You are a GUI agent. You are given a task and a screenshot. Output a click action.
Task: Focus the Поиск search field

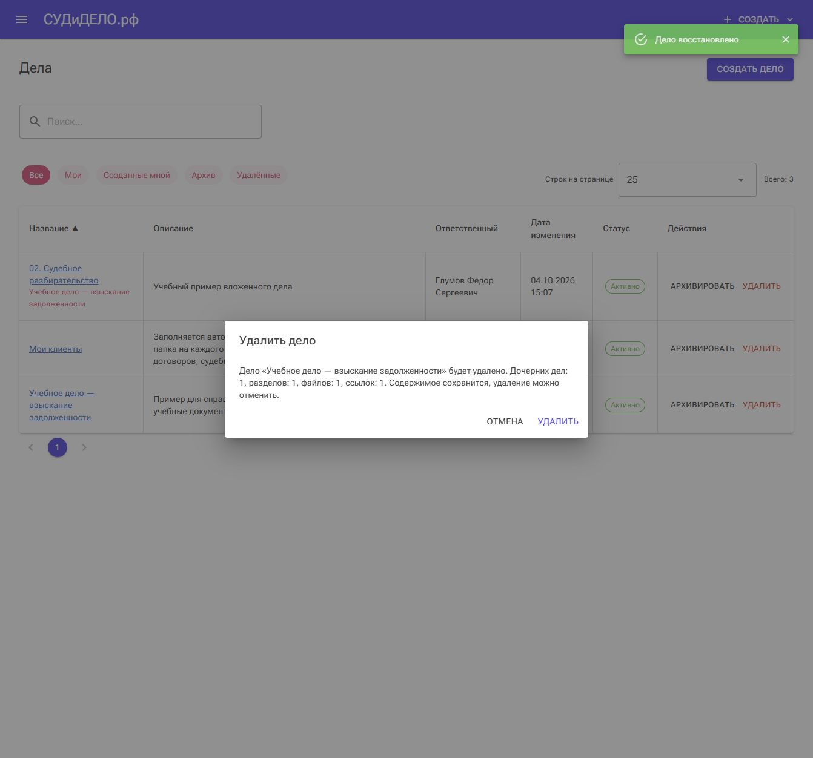(141, 122)
